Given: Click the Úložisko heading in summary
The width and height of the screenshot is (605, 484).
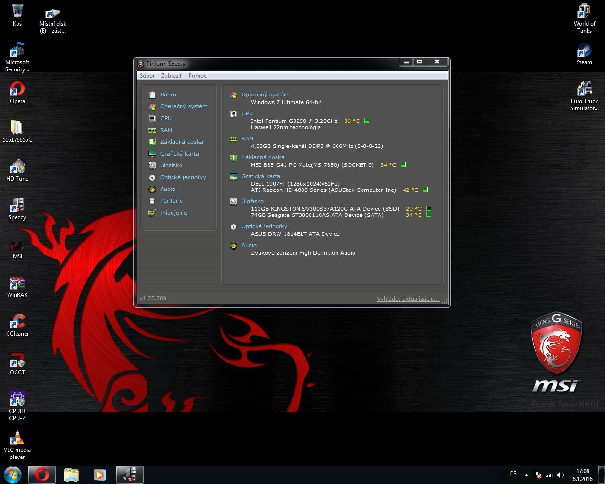Looking at the screenshot, I should (x=252, y=201).
